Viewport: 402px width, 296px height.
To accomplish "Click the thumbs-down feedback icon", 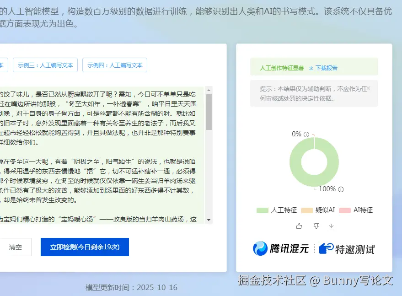I will click(x=316, y=226).
